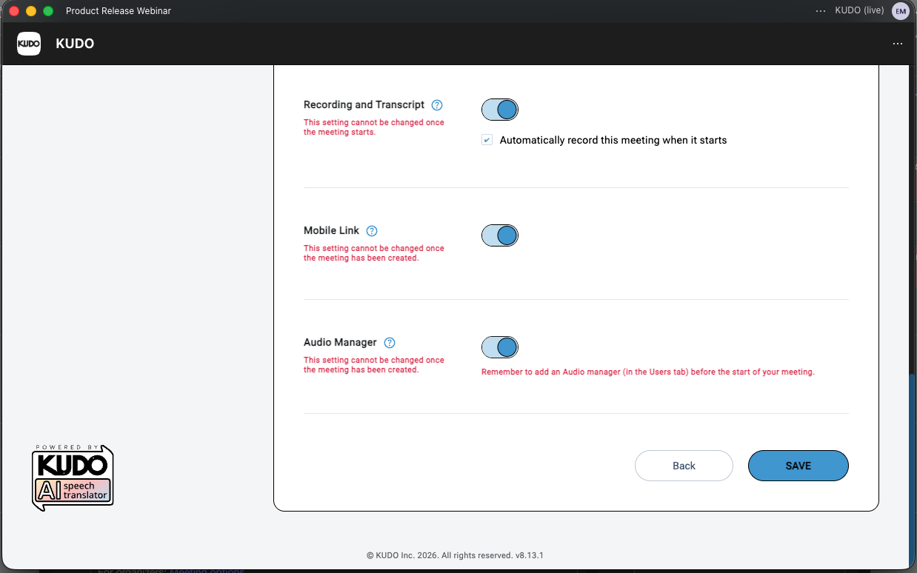Maximize the window with the green button
917x573 pixels.
point(48,11)
